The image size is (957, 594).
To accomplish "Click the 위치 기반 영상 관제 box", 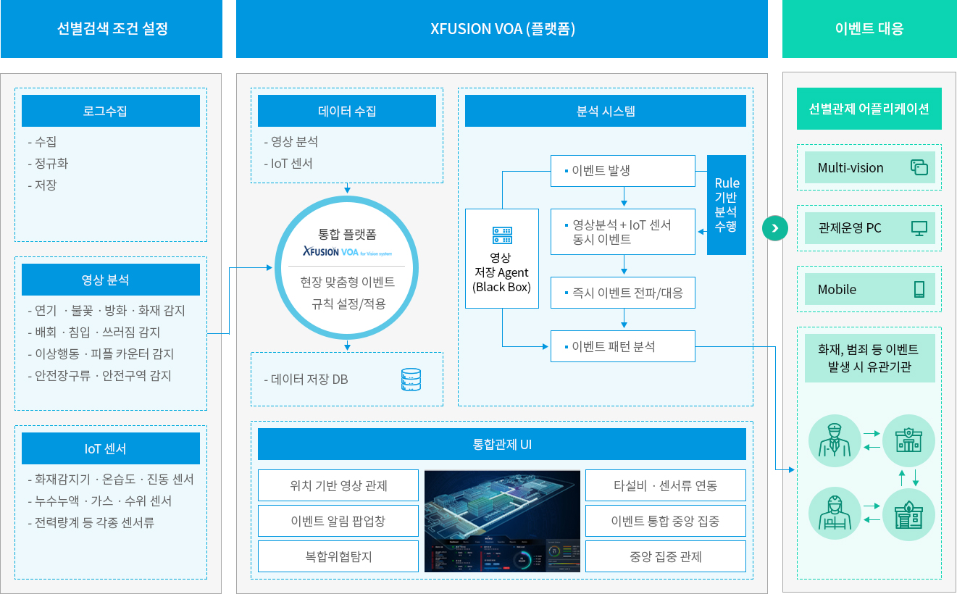I will [338, 485].
